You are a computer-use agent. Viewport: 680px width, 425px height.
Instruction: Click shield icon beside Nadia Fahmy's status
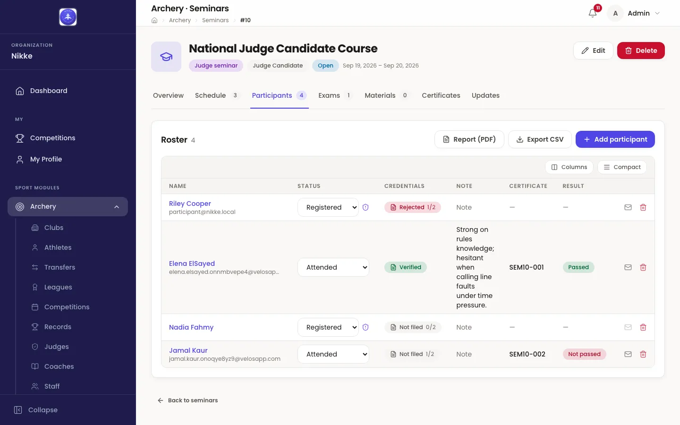[x=365, y=327]
